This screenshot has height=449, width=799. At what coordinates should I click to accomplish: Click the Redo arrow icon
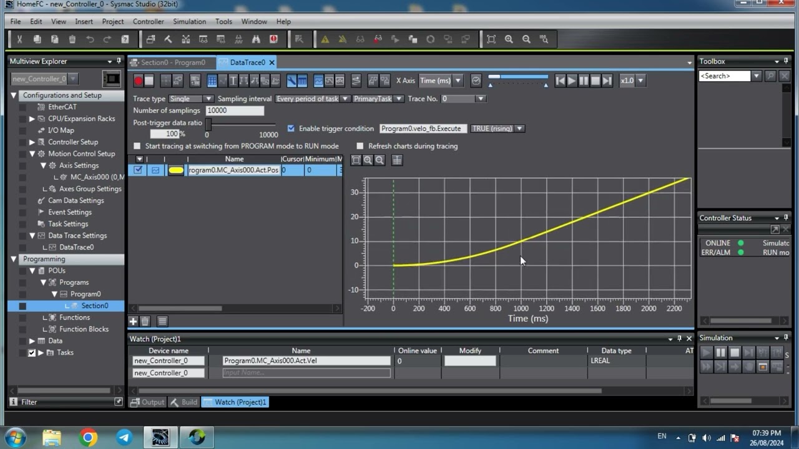coord(107,39)
